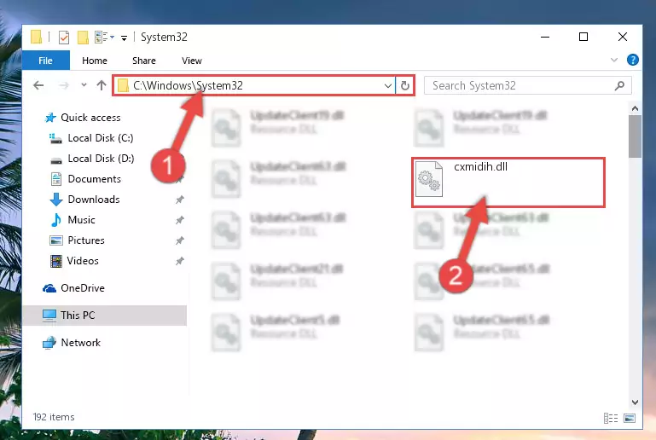Switch to Details view icon in status bar
The height and width of the screenshot is (440, 656).
click(x=611, y=418)
